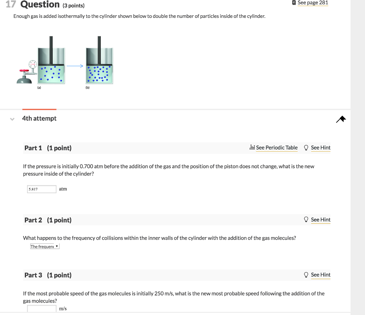Expand the chevron next to 4th attempt
This screenshot has height=315, width=365.
(x=12, y=119)
